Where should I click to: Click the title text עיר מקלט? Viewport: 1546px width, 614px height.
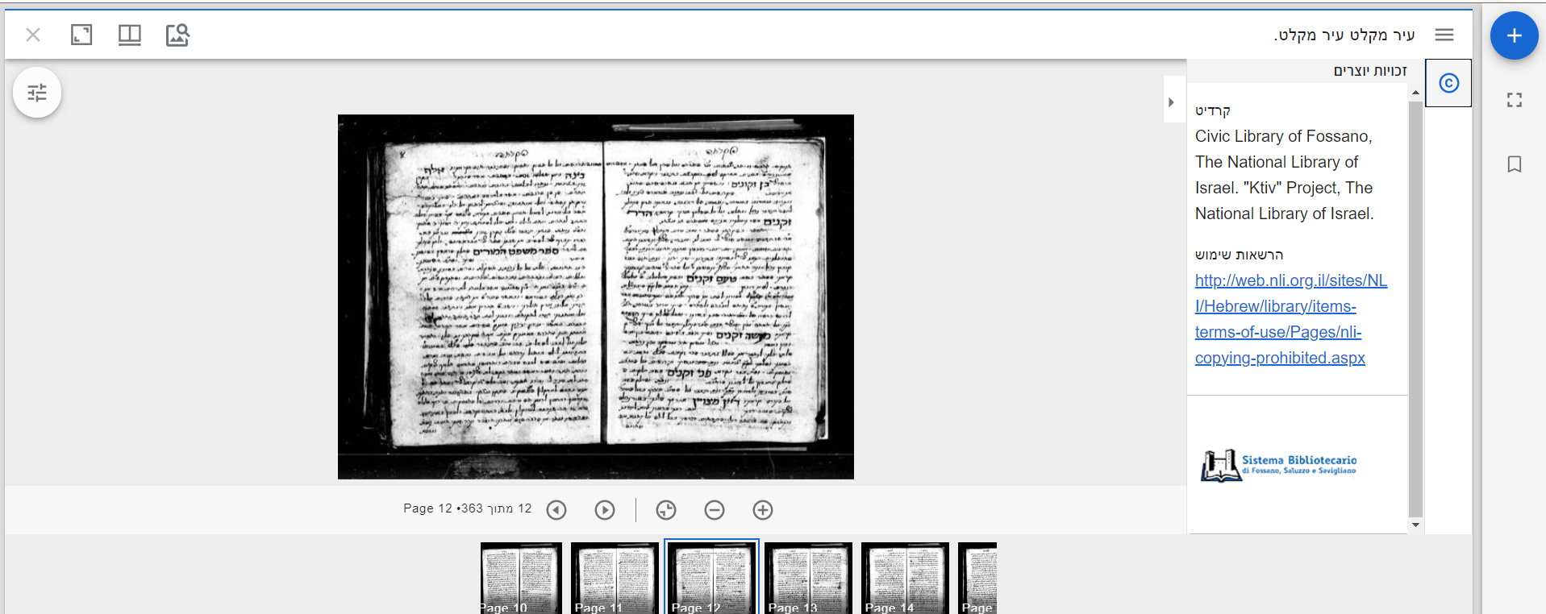tap(1344, 35)
